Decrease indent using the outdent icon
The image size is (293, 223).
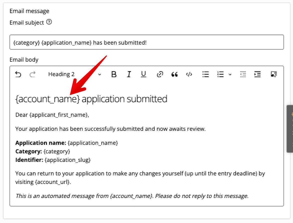(243, 74)
